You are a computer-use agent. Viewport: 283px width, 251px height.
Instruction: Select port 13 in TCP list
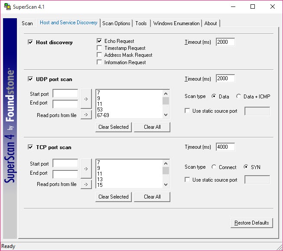click(x=129, y=179)
